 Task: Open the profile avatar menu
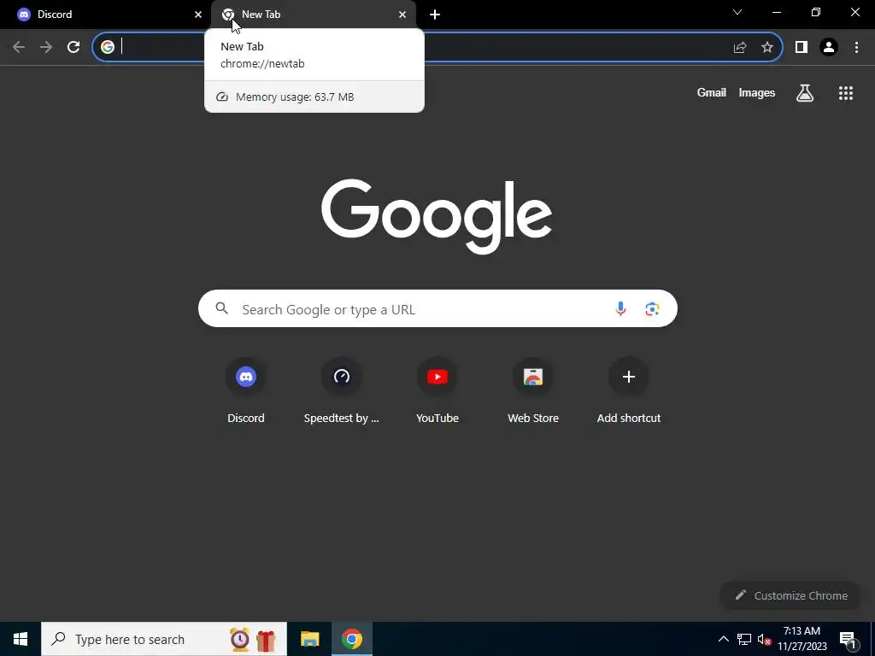829,47
